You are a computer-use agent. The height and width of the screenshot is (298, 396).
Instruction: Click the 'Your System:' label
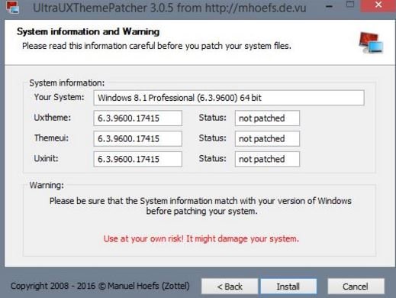coord(59,97)
